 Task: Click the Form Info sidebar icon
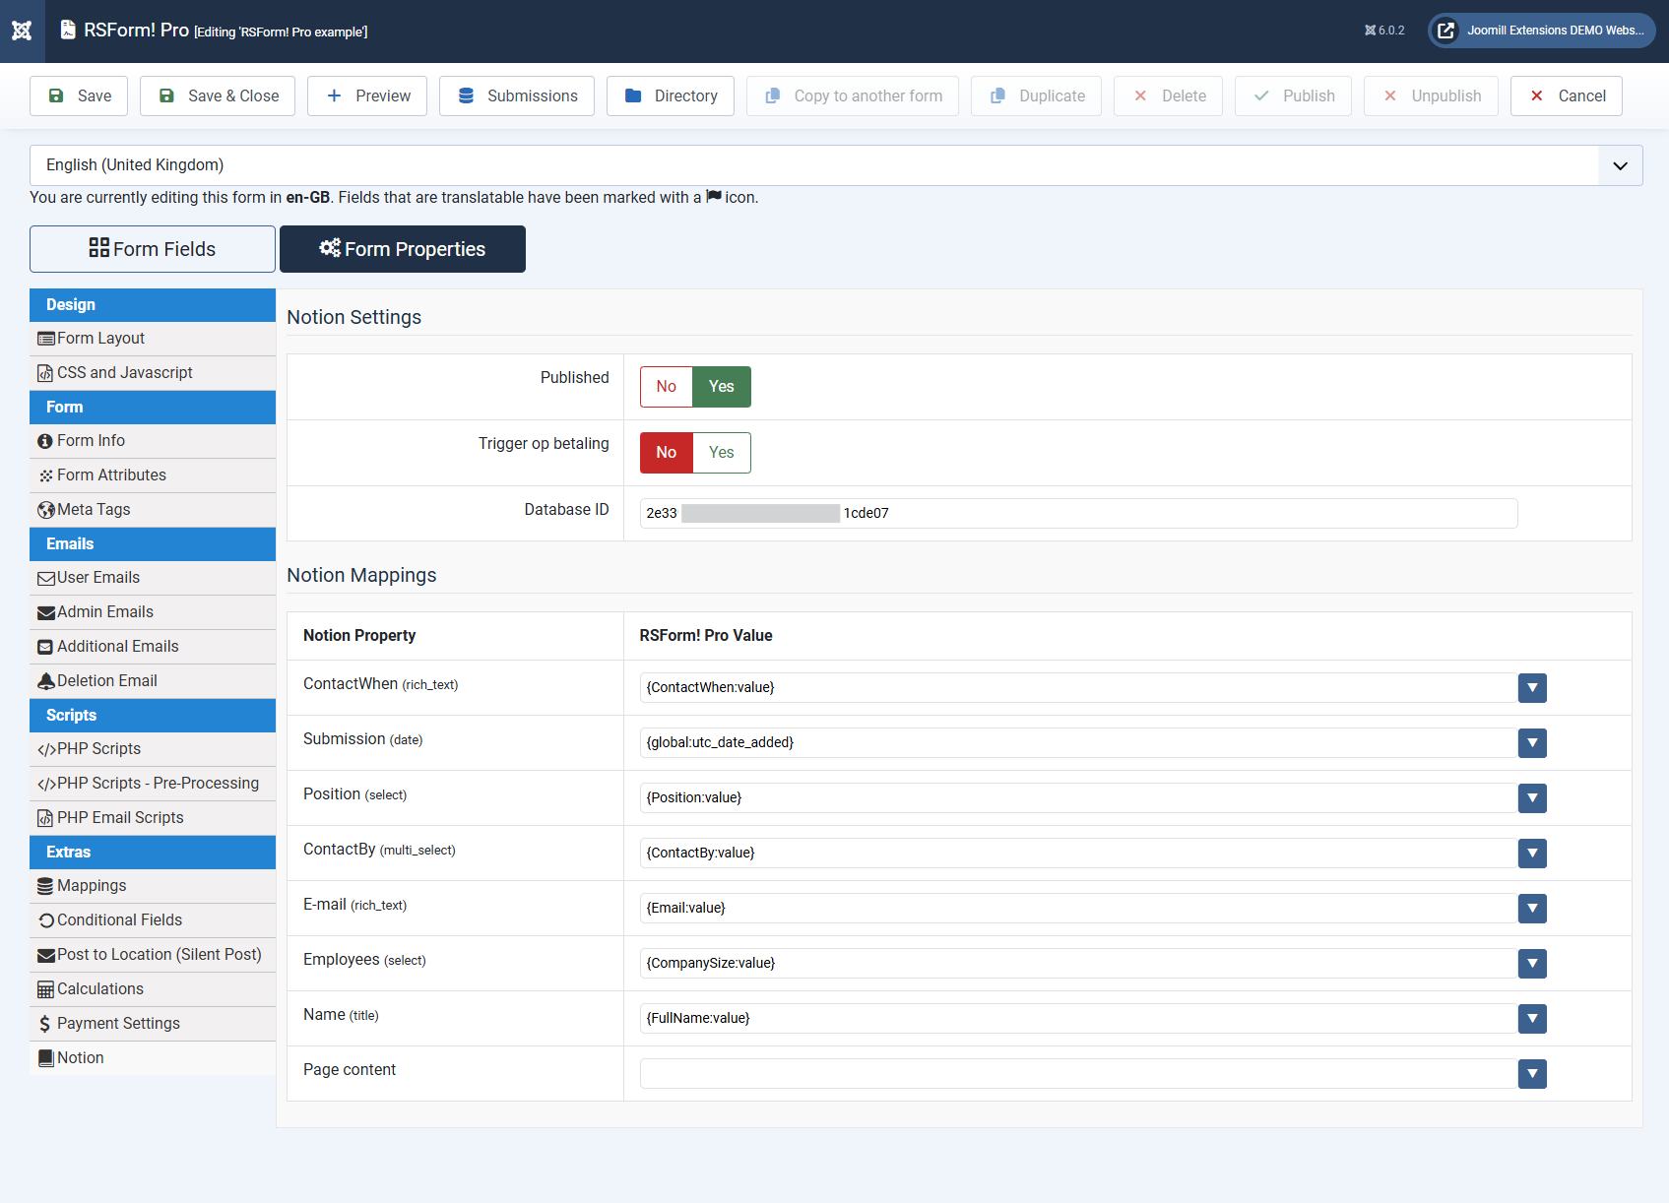point(45,441)
